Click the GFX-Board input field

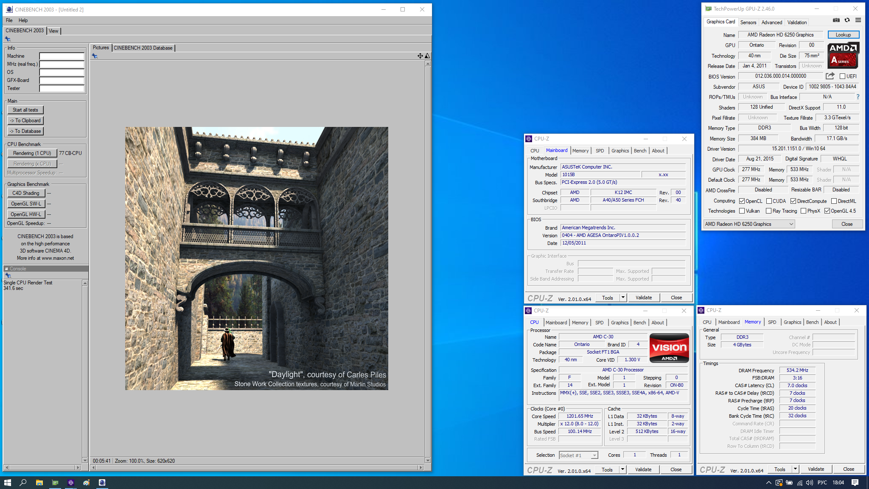coord(62,80)
